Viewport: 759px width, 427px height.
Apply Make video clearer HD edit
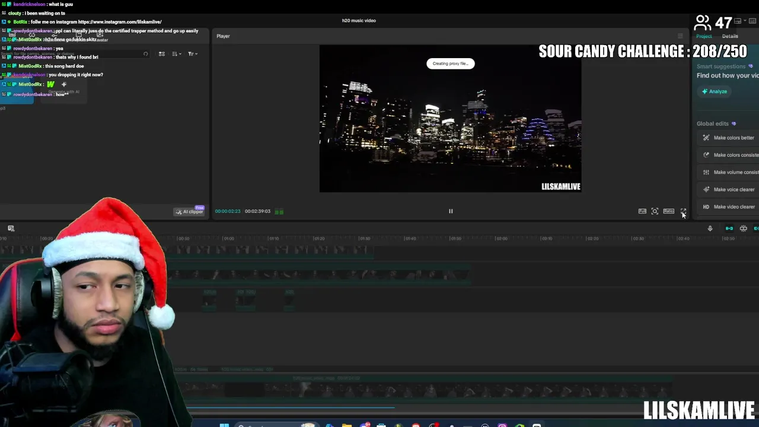coord(729,206)
